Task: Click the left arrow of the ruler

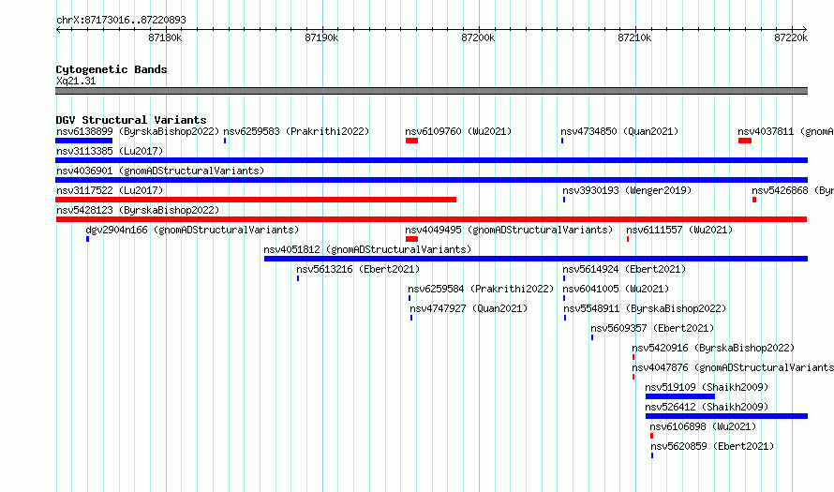Action: pyautogui.click(x=58, y=29)
